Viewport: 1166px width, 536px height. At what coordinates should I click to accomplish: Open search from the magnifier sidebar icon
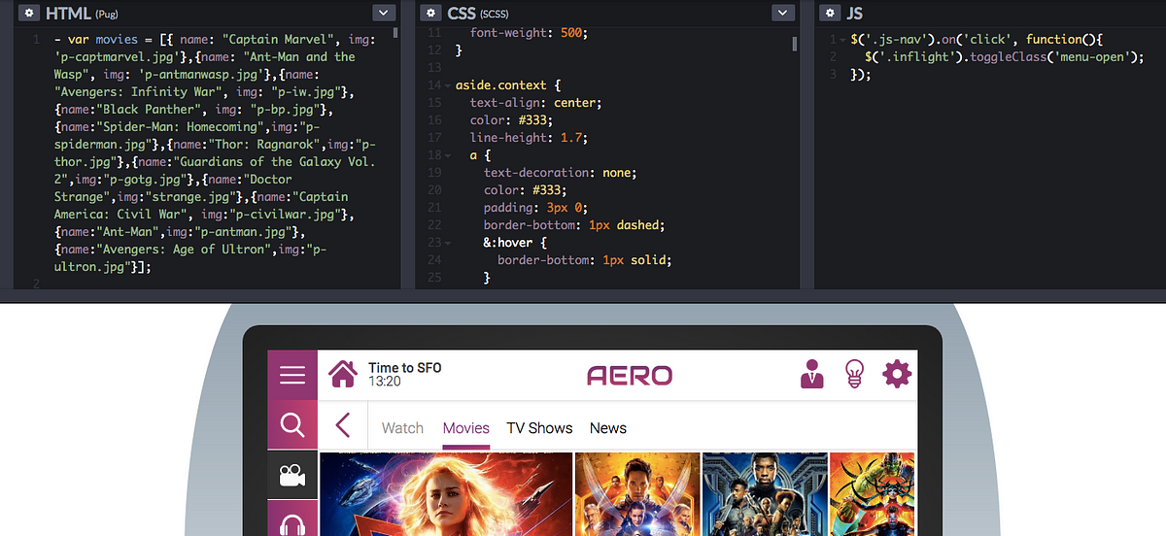[x=292, y=424]
